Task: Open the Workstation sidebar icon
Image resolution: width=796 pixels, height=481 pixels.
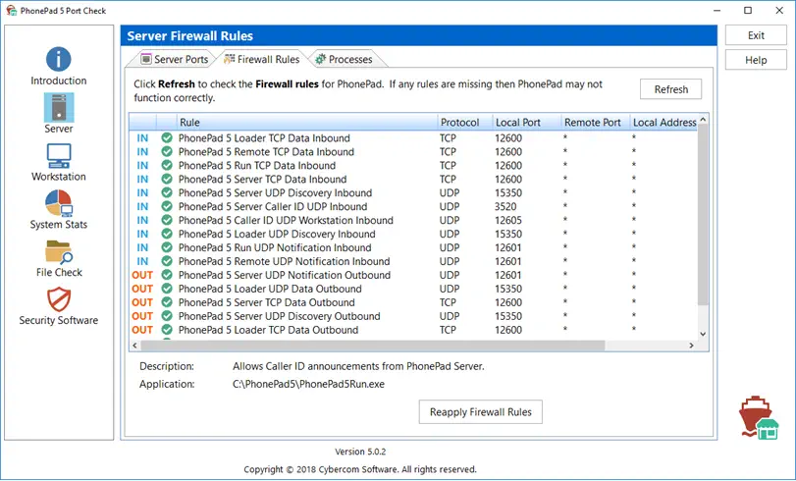Action: click(x=58, y=155)
